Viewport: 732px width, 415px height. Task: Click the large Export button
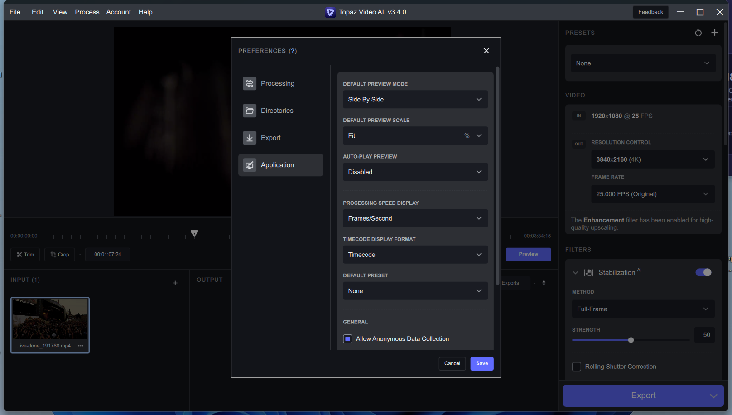click(643, 396)
